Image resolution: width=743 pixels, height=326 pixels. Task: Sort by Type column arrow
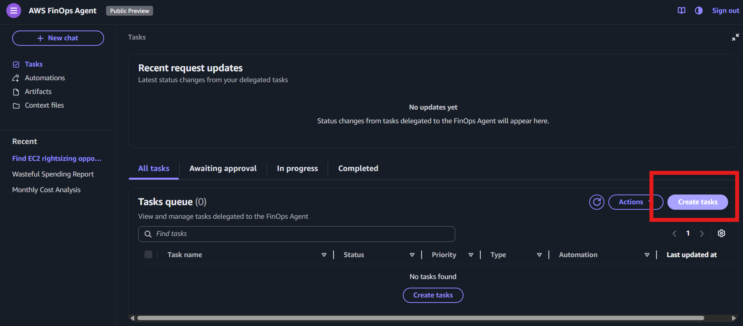pos(539,255)
